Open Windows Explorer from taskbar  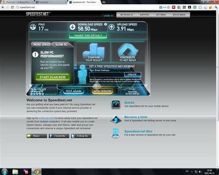15,172
